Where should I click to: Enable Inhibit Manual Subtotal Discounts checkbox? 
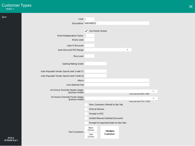click(86, 118)
